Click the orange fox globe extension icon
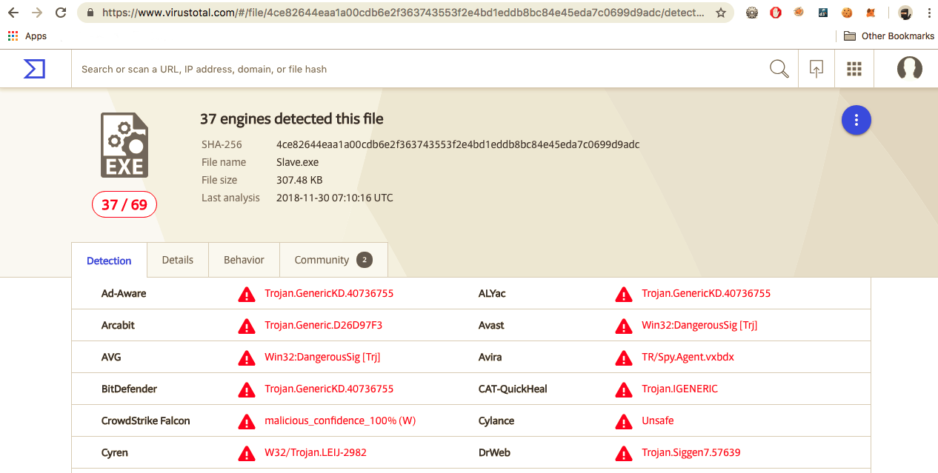 coord(799,12)
